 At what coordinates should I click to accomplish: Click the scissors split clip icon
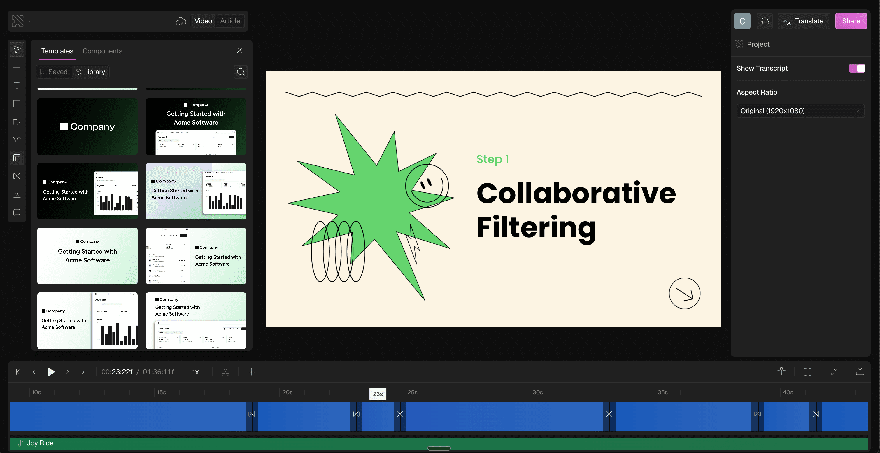(x=225, y=372)
